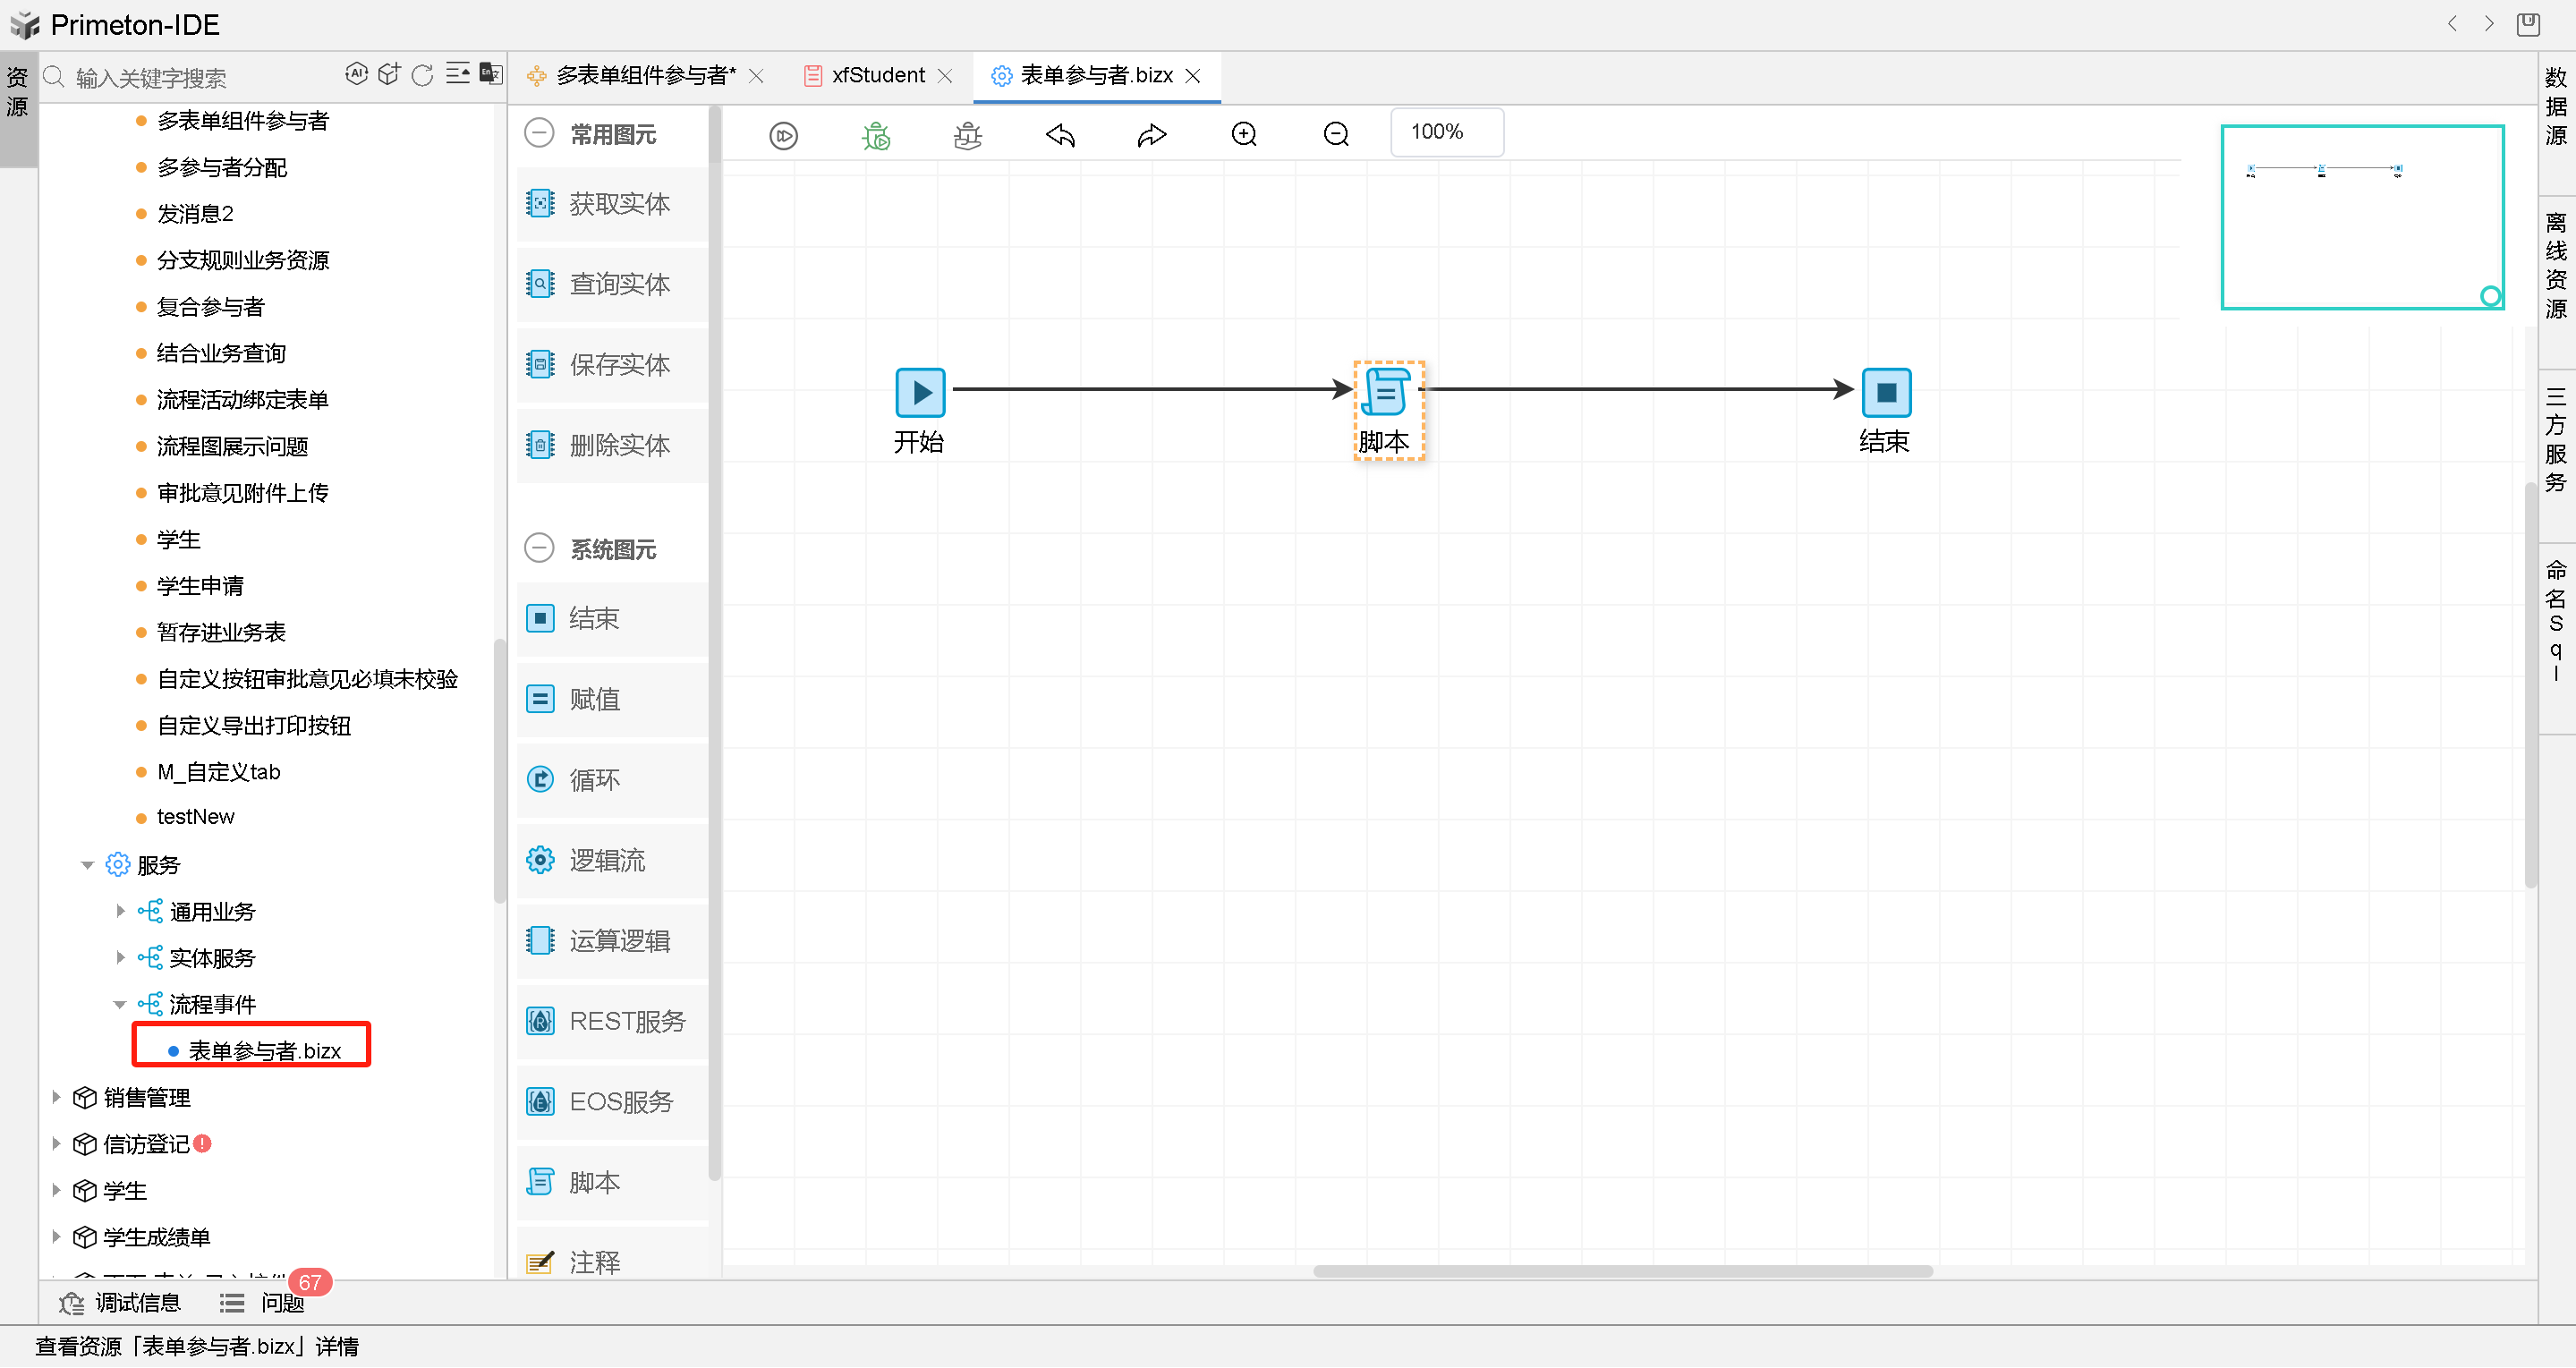Collapse the 系统图元 palette section
2576x1368 pixels.
[x=539, y=548]
